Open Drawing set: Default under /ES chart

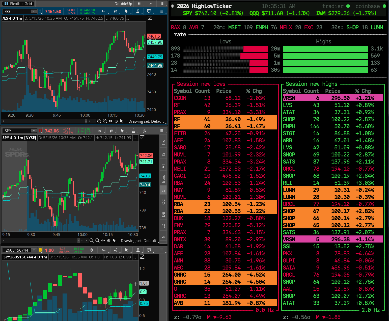point(146,121)
